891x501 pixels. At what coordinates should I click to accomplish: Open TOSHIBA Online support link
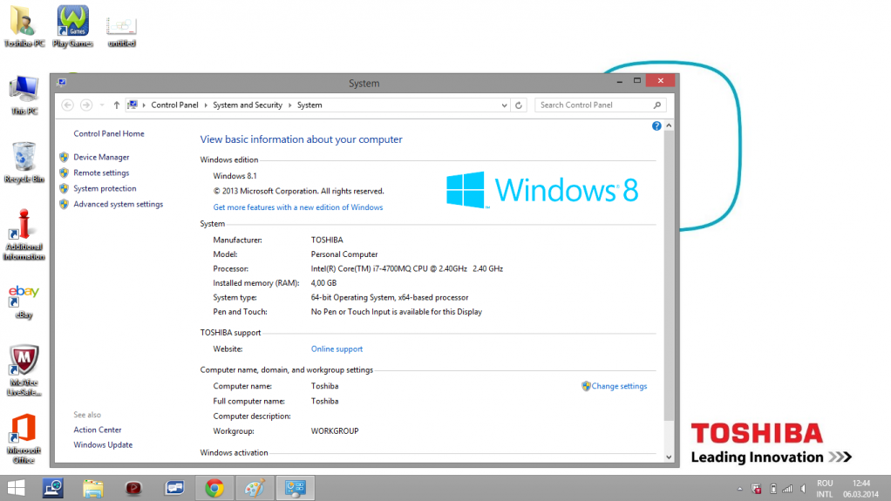337,349
